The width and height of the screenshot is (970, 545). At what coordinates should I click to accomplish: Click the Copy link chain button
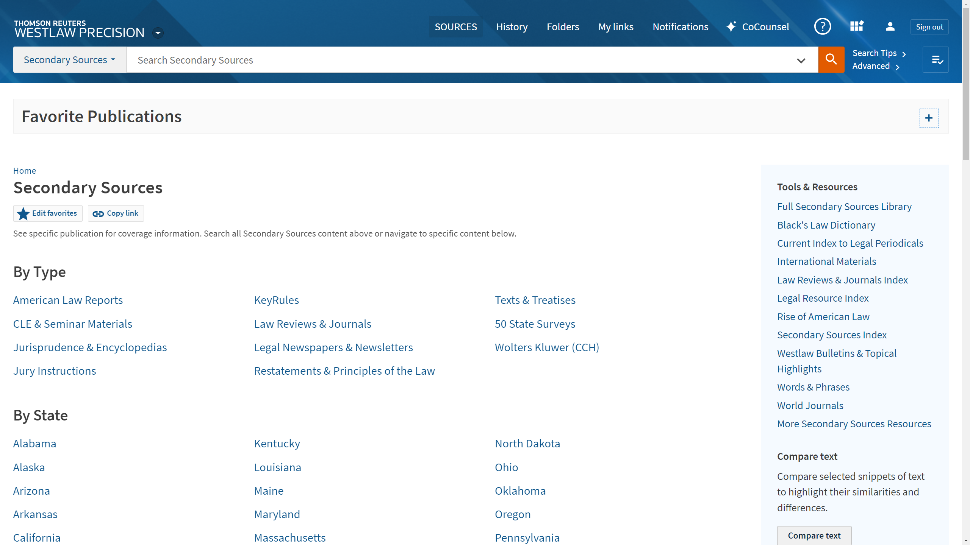tap(116, 213)
